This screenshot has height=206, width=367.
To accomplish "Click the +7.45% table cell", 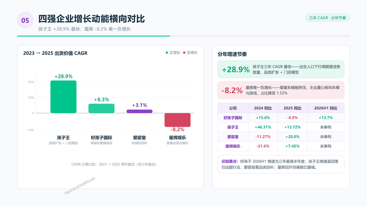I will [292, 146].
